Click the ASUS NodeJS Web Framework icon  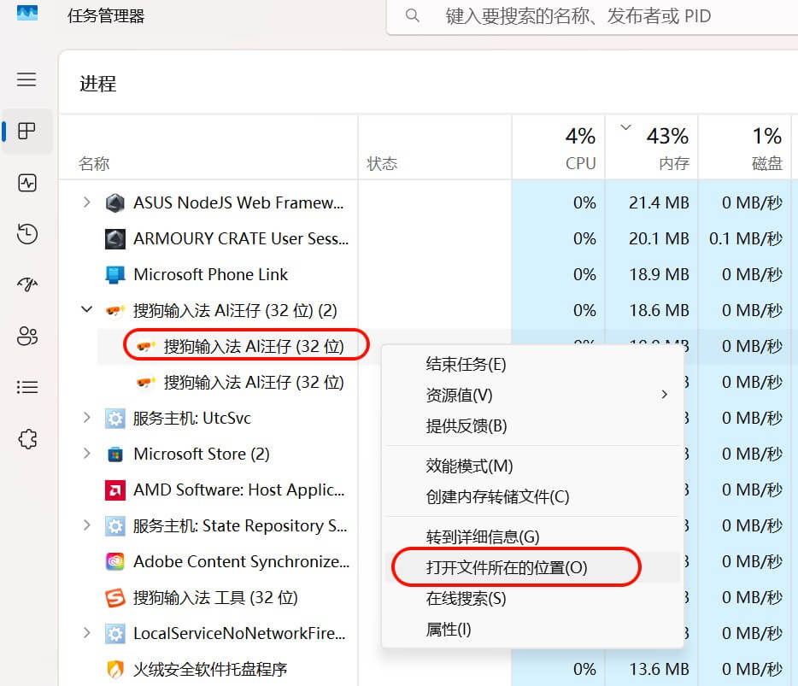(115, 203)
